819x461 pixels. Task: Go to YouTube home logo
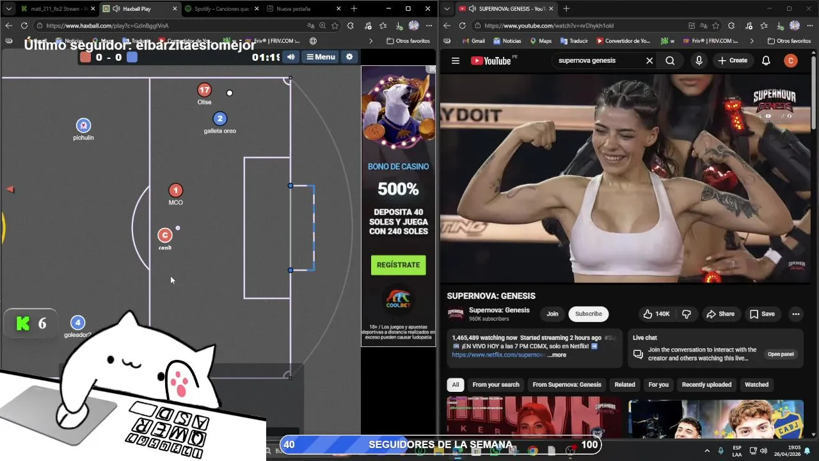pos(491,61)
